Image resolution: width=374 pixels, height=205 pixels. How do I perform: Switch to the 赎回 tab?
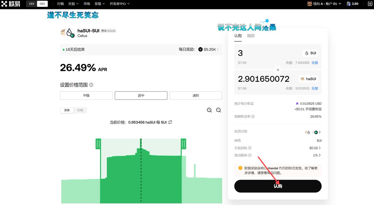click(251, 36)
